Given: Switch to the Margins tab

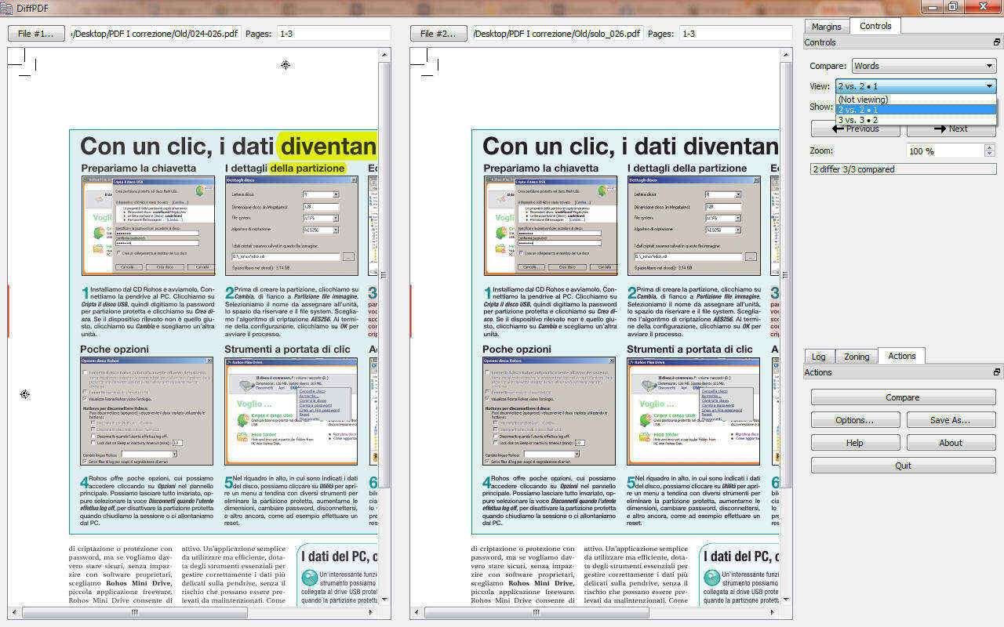Looking at the screenshot, I should pyautogui.click(x=826, y=26).
